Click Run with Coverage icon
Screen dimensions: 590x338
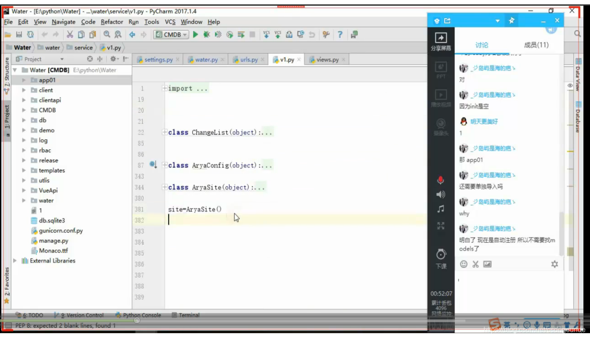218,35
